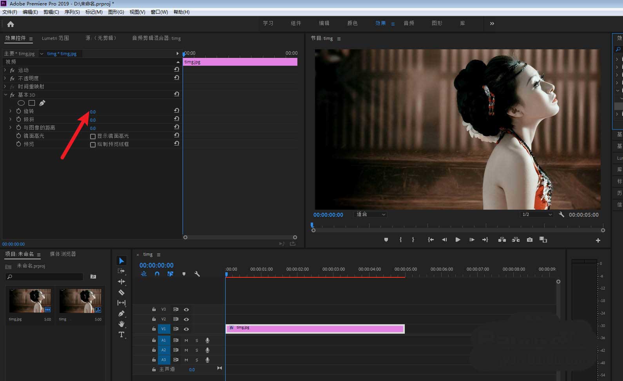Hide track V1 using eye icon
The width and height of the screenshot is (623, 381).
(x=187, y=329)
